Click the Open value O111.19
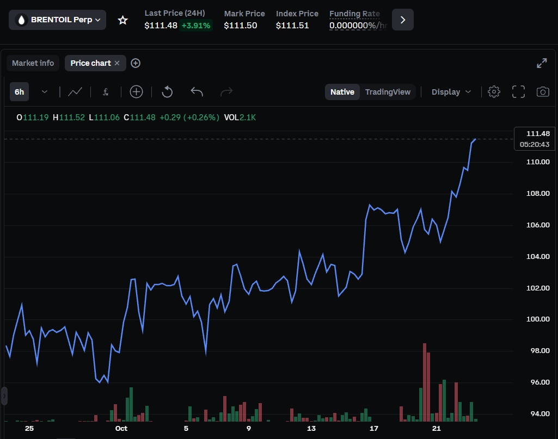This screenshot has height=439, width=558. tap(32, 118)
